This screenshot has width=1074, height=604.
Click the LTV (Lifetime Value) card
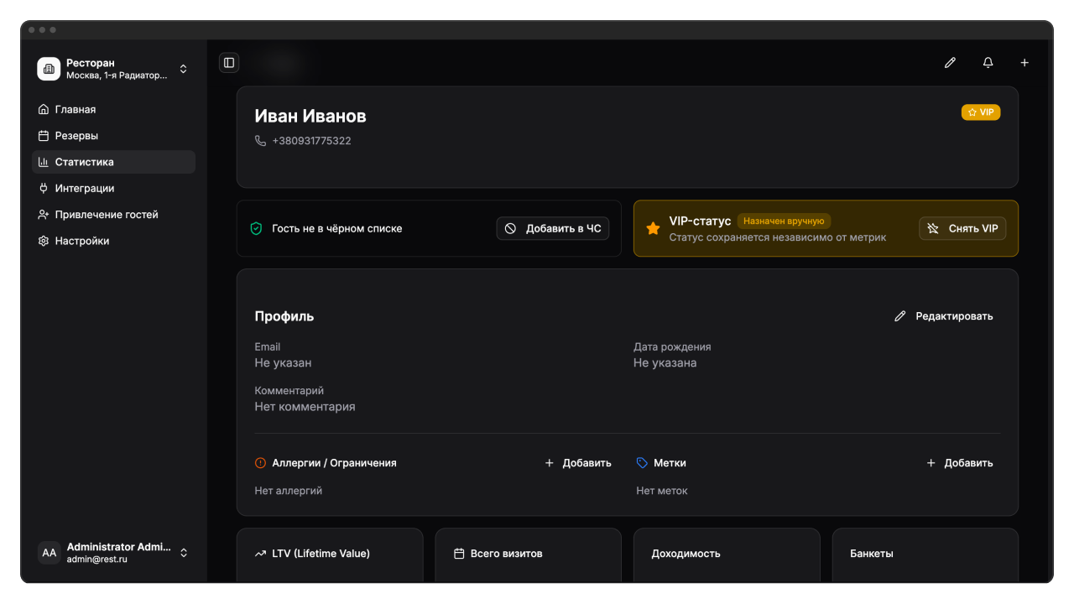tap(330, 555)
